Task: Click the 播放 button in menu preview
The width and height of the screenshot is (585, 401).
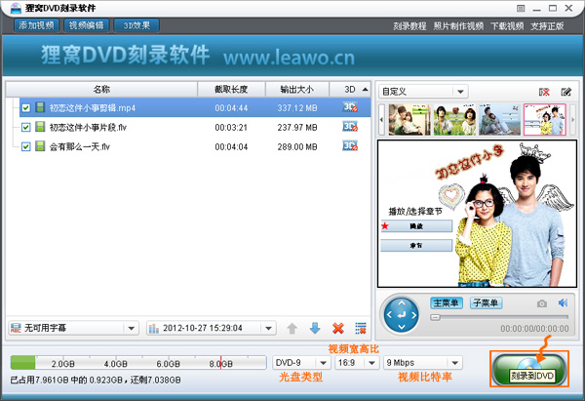Action: tap(416, 226)
